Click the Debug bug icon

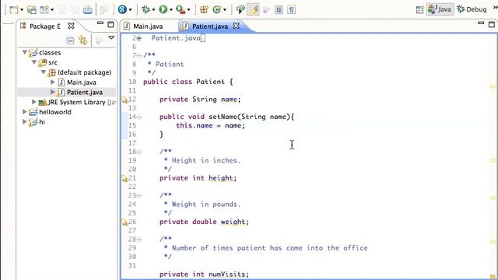146,9
